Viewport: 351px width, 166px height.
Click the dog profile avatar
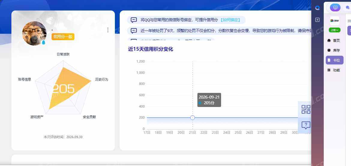(34, 33)
